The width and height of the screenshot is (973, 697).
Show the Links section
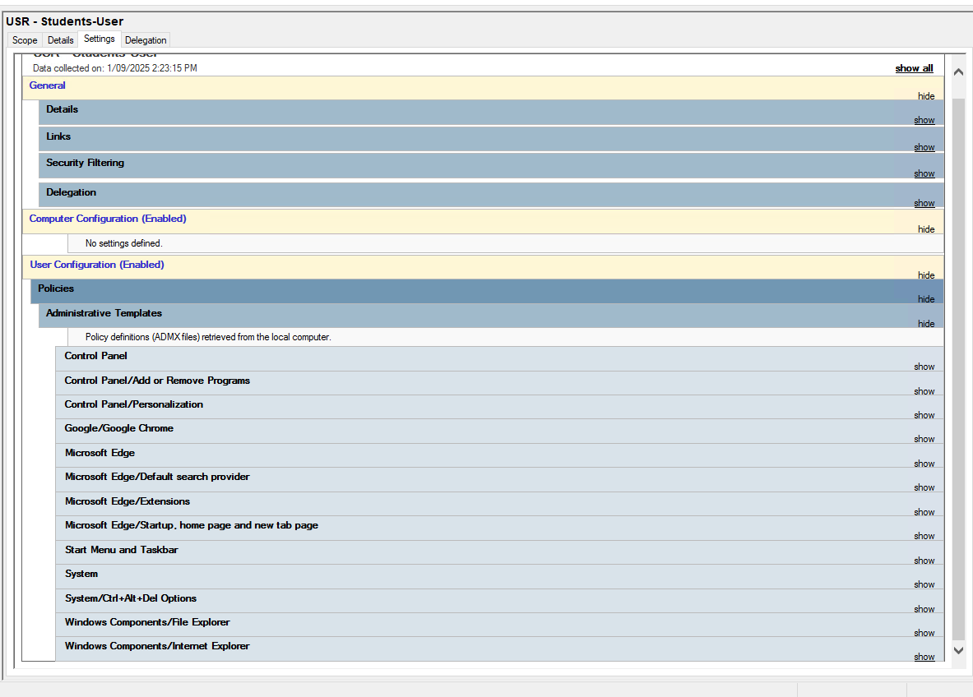point(924,147)
